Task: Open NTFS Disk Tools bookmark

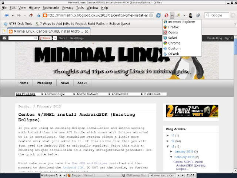Action: click(18, 24)
